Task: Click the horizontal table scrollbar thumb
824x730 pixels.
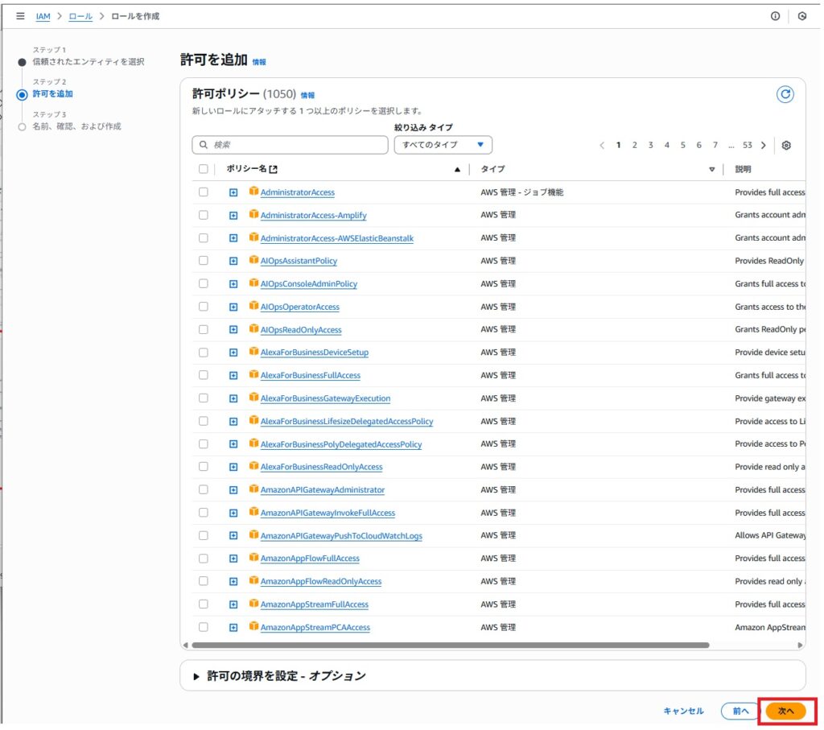Action: [451, 645]
